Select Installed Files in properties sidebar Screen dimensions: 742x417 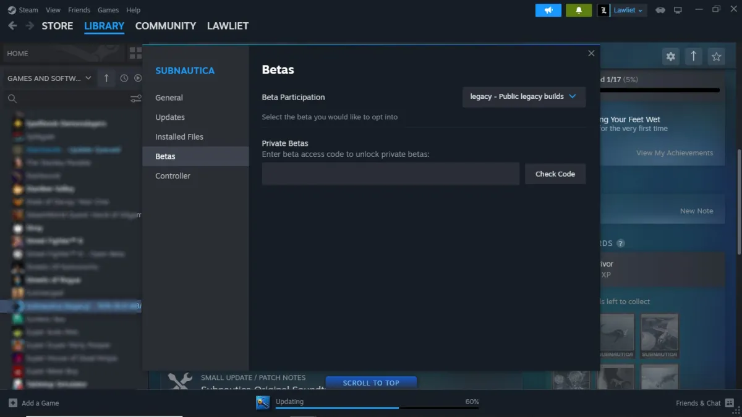[x=195, y=137]
